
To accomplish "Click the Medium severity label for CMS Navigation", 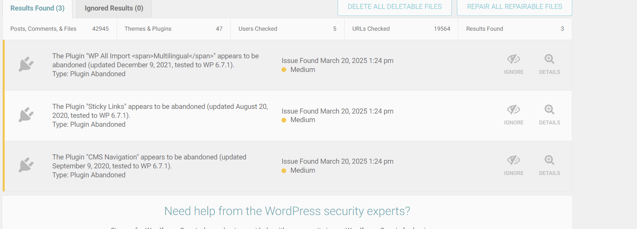I will point(303,170).
